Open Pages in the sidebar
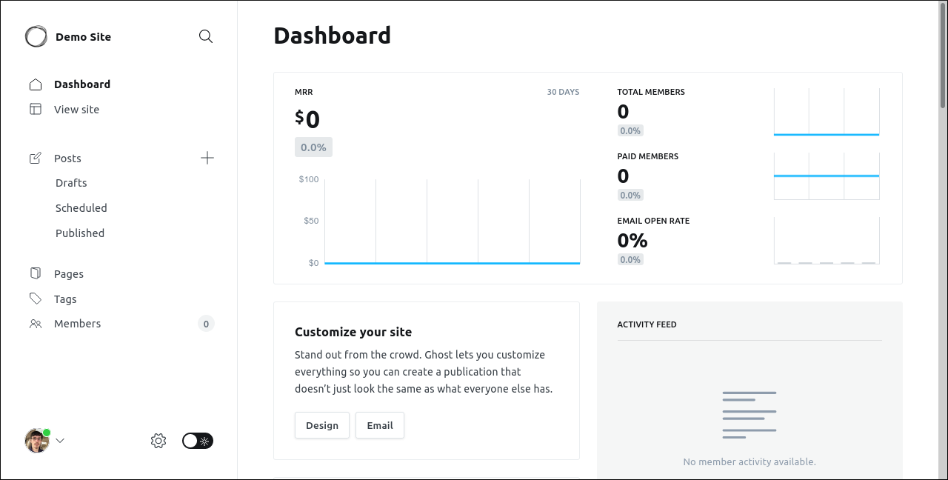 69,274
